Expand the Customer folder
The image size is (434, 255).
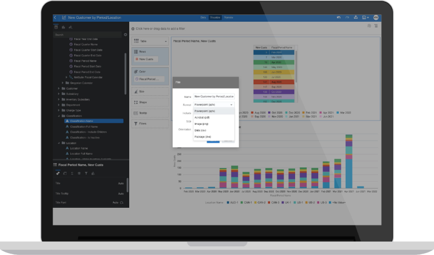pyautogui.click(x=59, y=89)
